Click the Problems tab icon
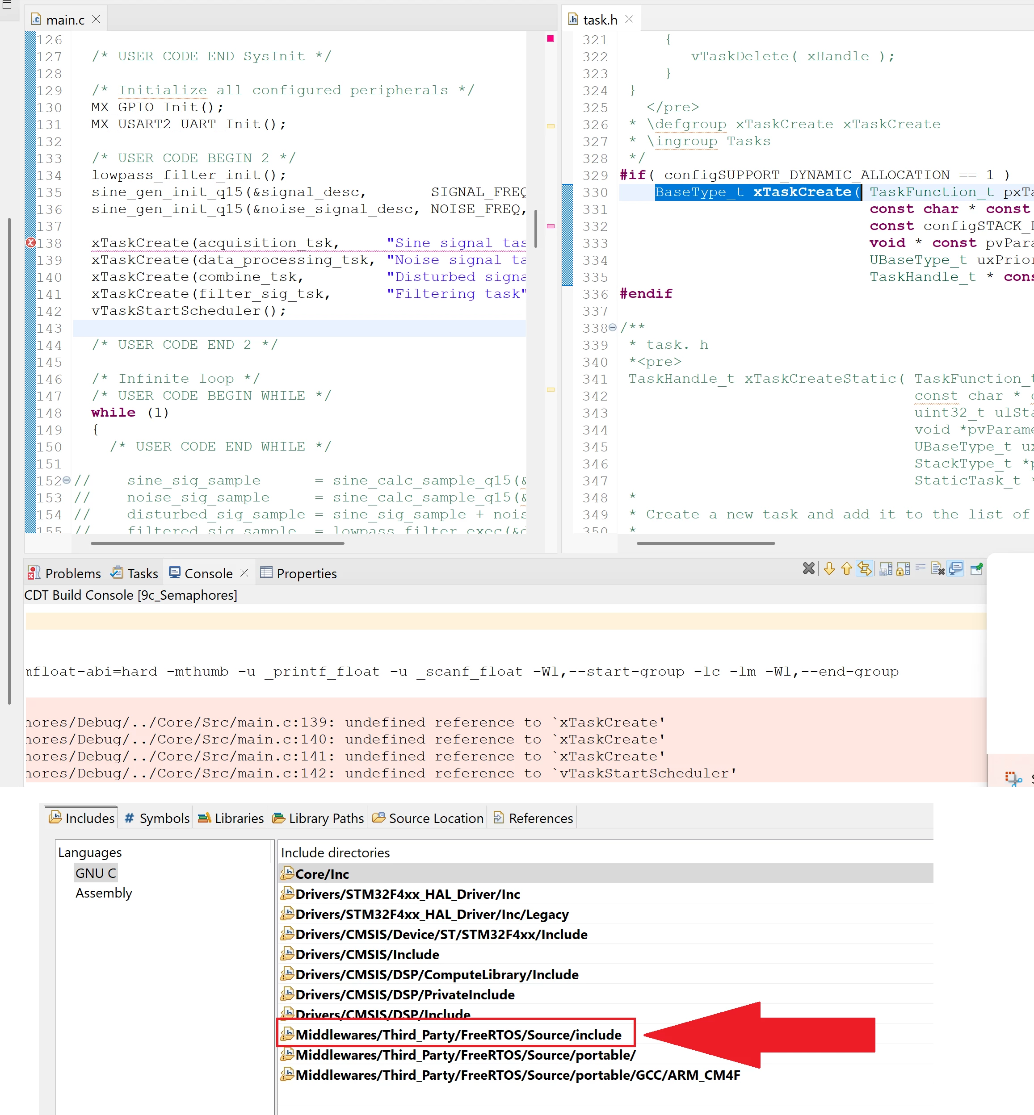This screenshot has height=1115, width=1034. (x=34, y=572)
